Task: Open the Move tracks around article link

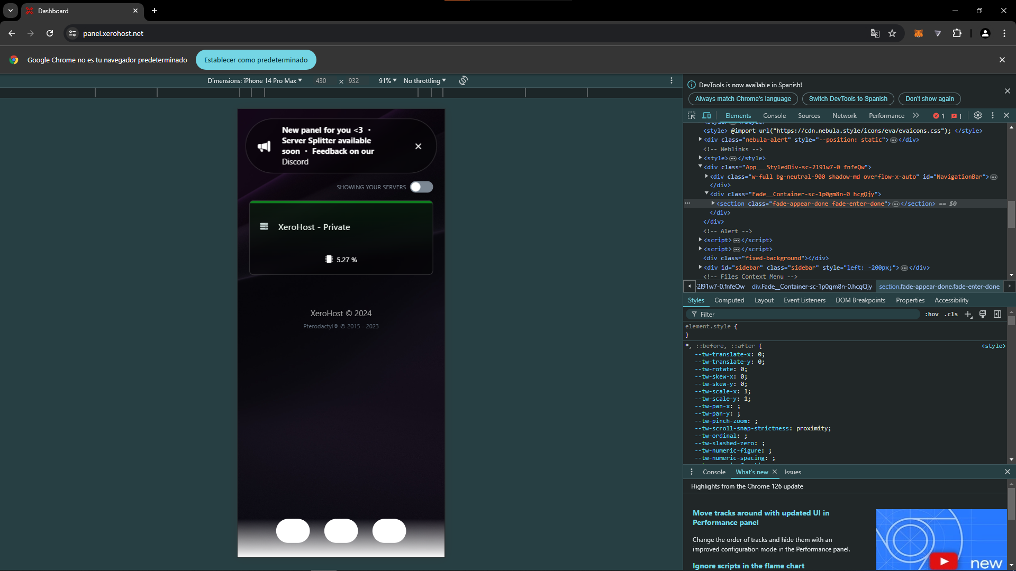Action: coord(761,518)
